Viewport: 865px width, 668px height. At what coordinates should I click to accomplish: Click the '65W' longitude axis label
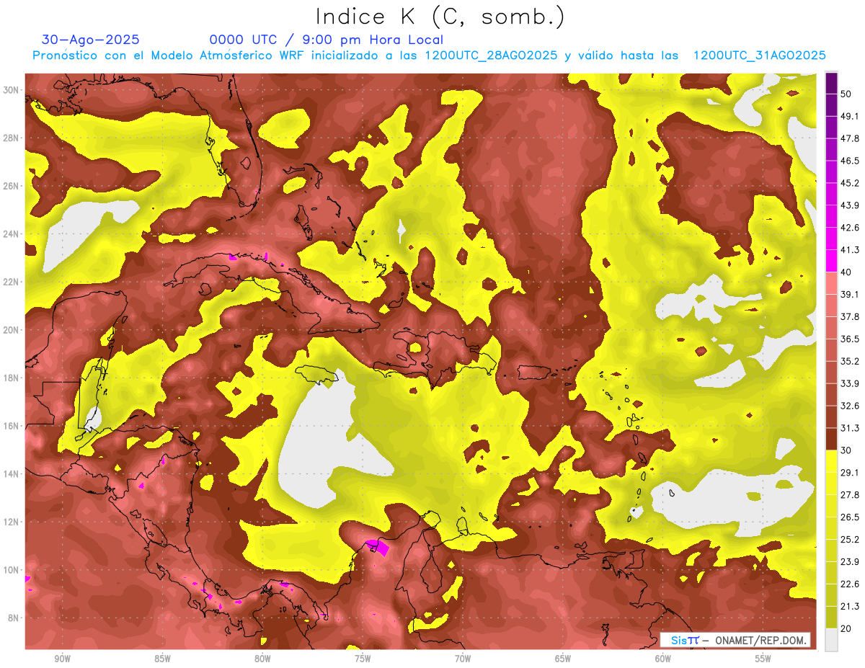tap(563, 658)
